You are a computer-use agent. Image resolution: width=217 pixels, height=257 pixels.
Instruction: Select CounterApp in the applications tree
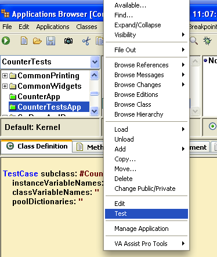pyautogui.click(x=39, y=96)
